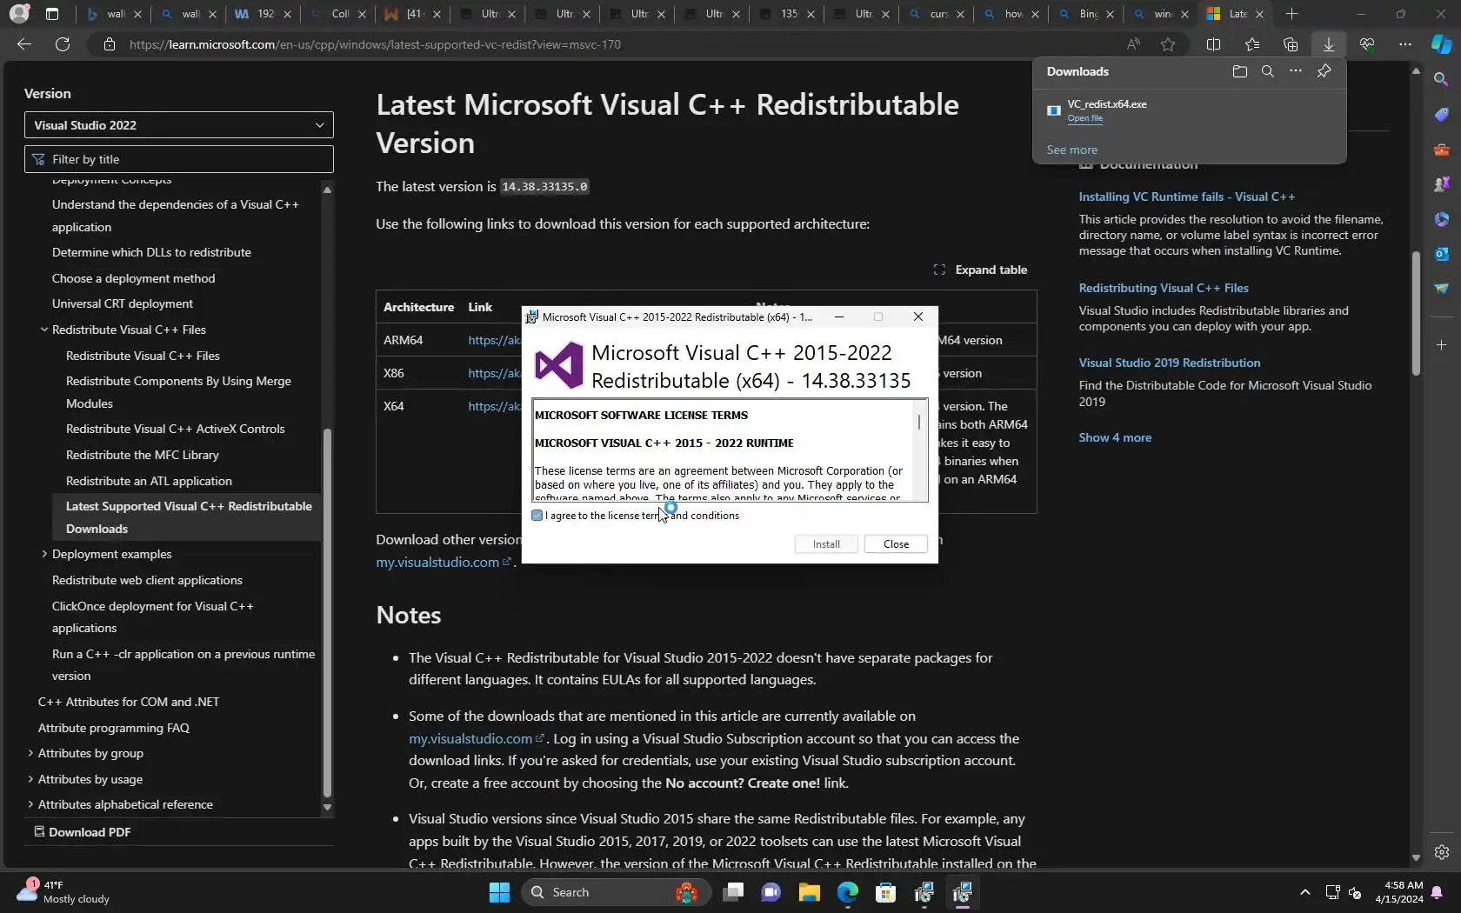This screenshot has width=1461, height=913.
Task: Open Visual Studio 2019 Redistribution link
Action: pos(1169,363)
